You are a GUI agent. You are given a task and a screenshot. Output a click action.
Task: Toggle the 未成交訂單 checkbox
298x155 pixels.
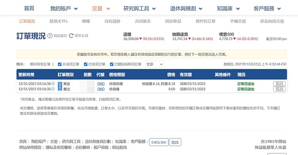(x=60, y=64)
